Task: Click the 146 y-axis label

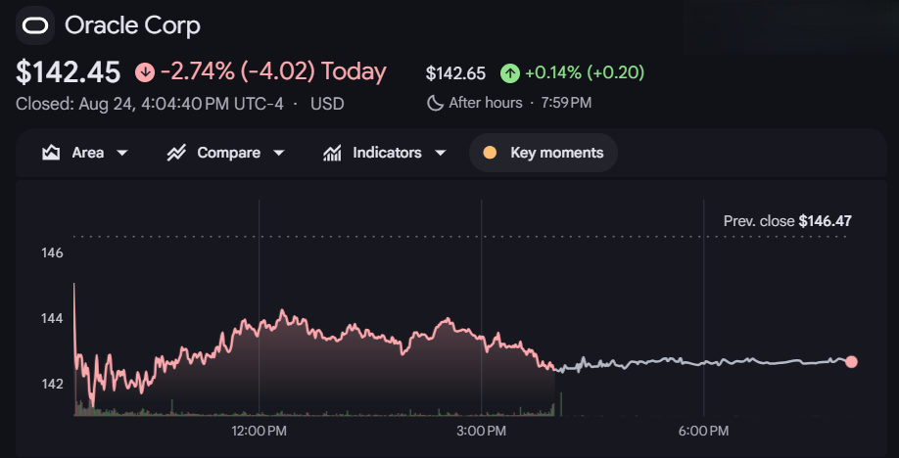Action: (52, 252)
